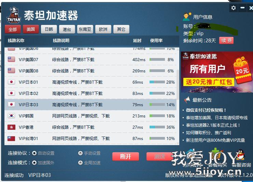This screenshot has height=182, width=253.
Task: Click the 402ms latency value
Action: 139,59
